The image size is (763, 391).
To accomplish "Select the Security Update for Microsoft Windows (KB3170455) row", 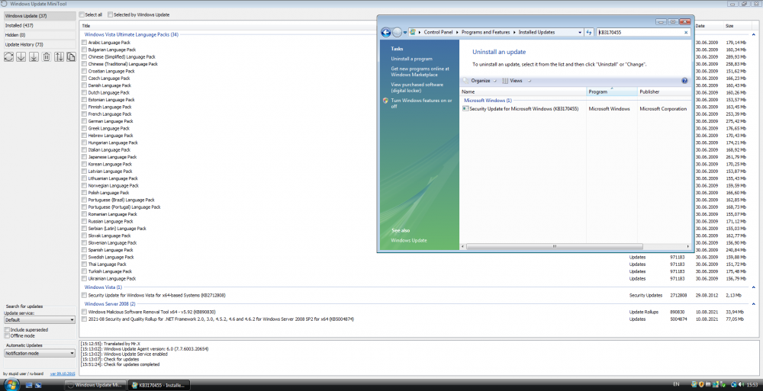I will (x=575, y=109).
